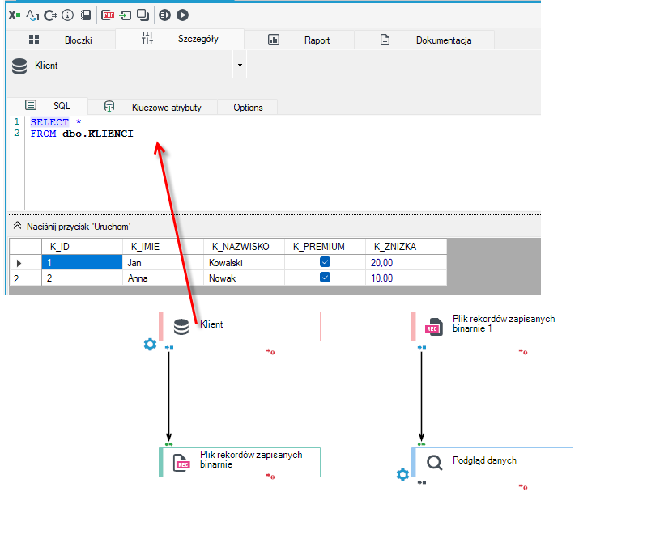Open the Kluczowe atrybuty sub-tab
This screenshot has width=647, height=534.
[x=153, y=108]
